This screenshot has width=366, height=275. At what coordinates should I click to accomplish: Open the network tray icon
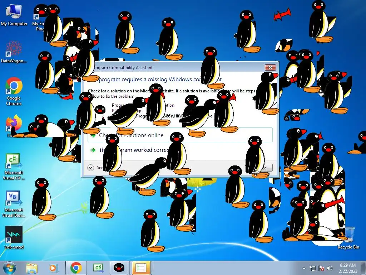click(312, 268)
